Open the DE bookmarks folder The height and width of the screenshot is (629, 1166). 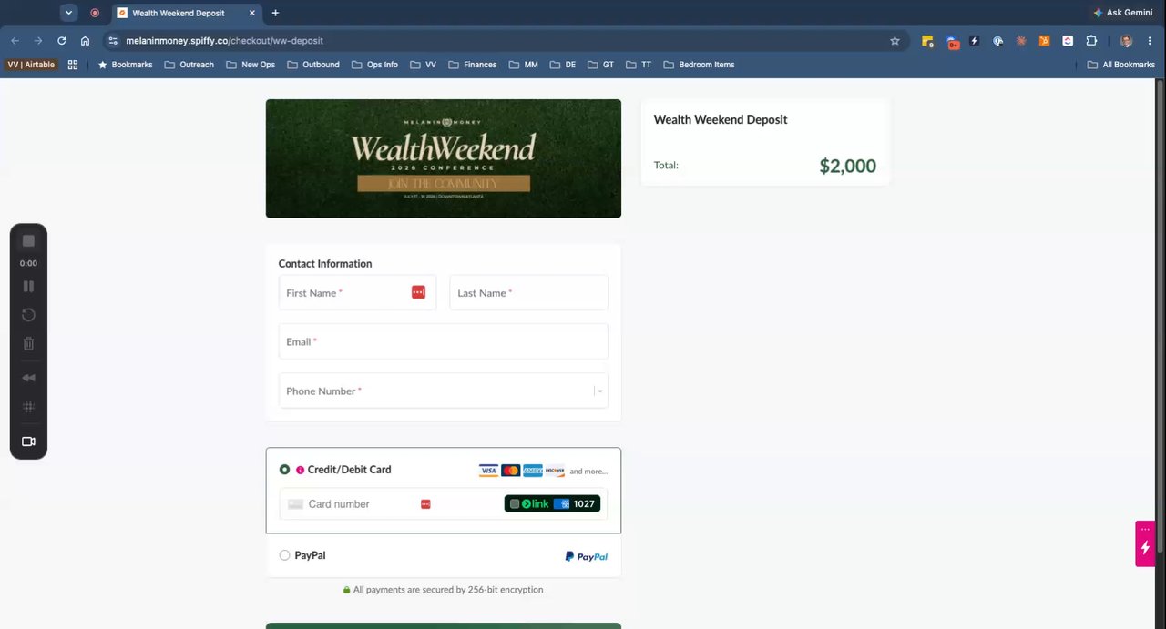pyautogui.click(x=563, y=65)
